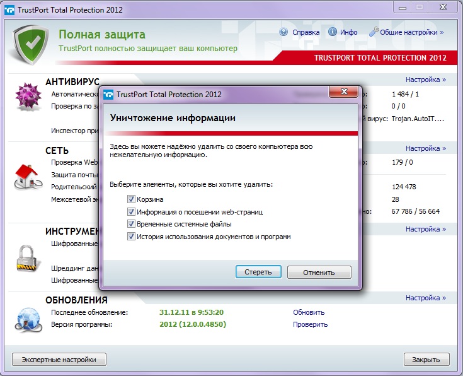Click the Инспектор при... item
463x376 pixels.
75,131
